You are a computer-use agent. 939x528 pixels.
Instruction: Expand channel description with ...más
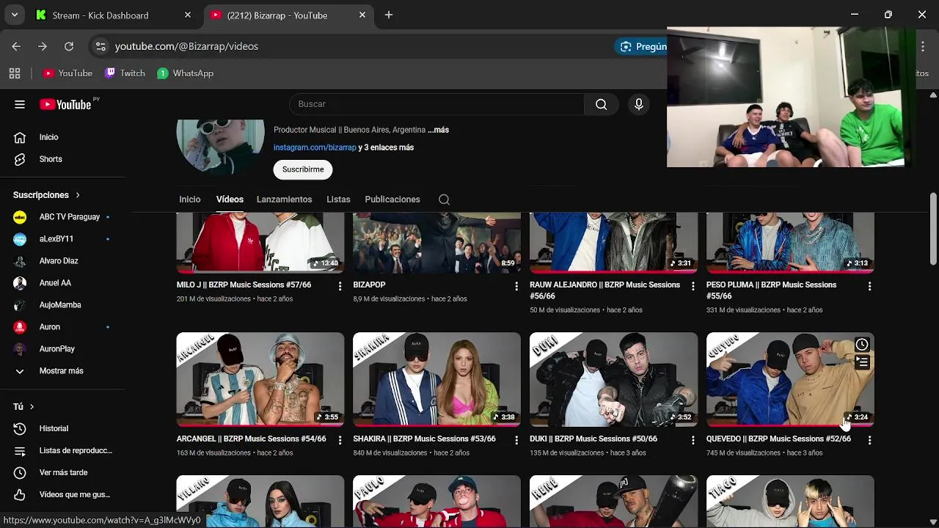coord(438,130)
